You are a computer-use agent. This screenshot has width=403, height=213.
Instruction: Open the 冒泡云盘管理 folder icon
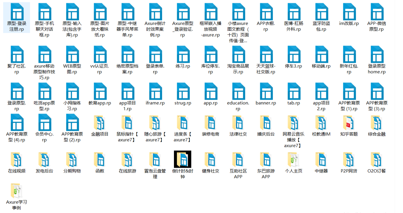(x=155, y=160)
